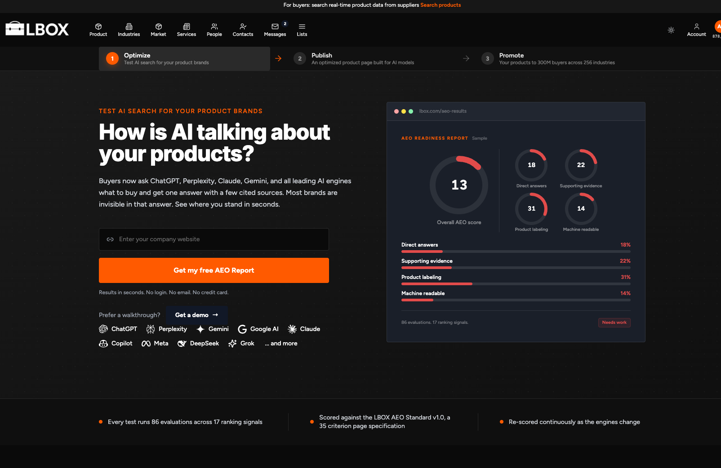
Task: Open the Market nav icon
Action: 159,26
